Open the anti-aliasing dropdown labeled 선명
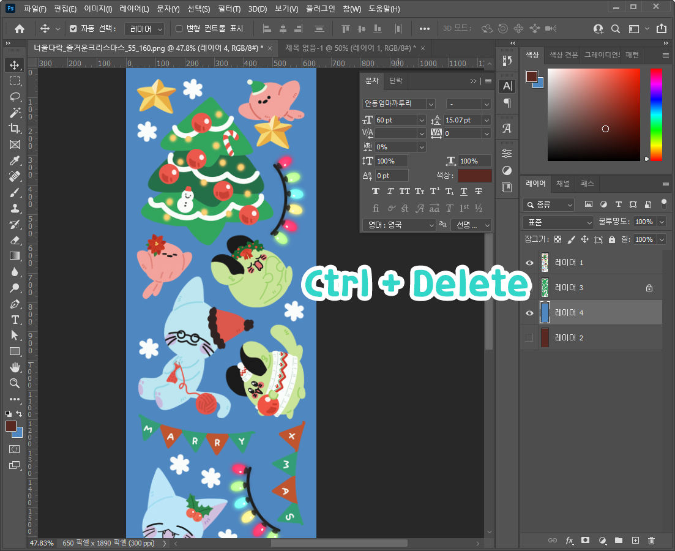 point(471,225)
